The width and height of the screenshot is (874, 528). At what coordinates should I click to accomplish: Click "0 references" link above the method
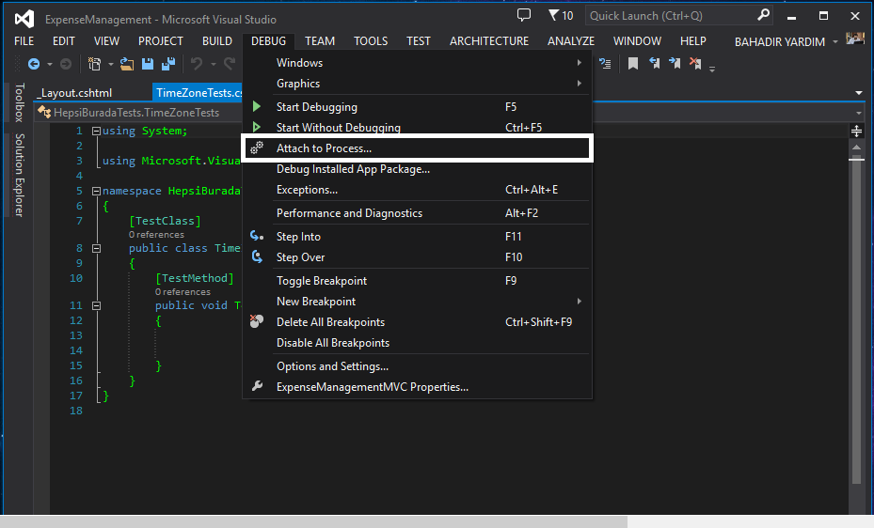point(183,292)
